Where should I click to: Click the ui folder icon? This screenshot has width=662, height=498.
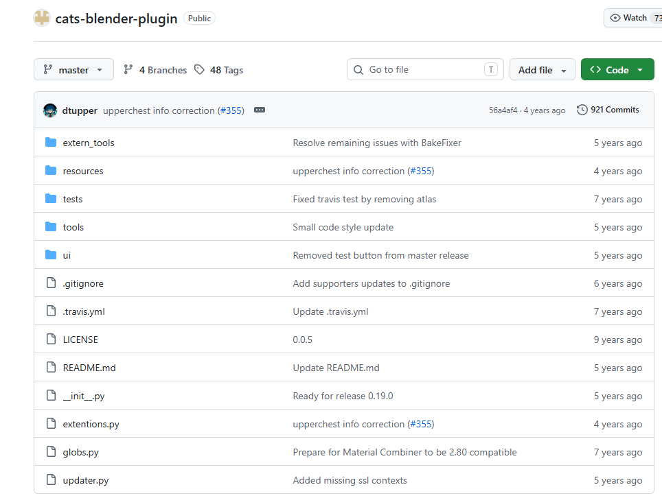coord(51,254)
